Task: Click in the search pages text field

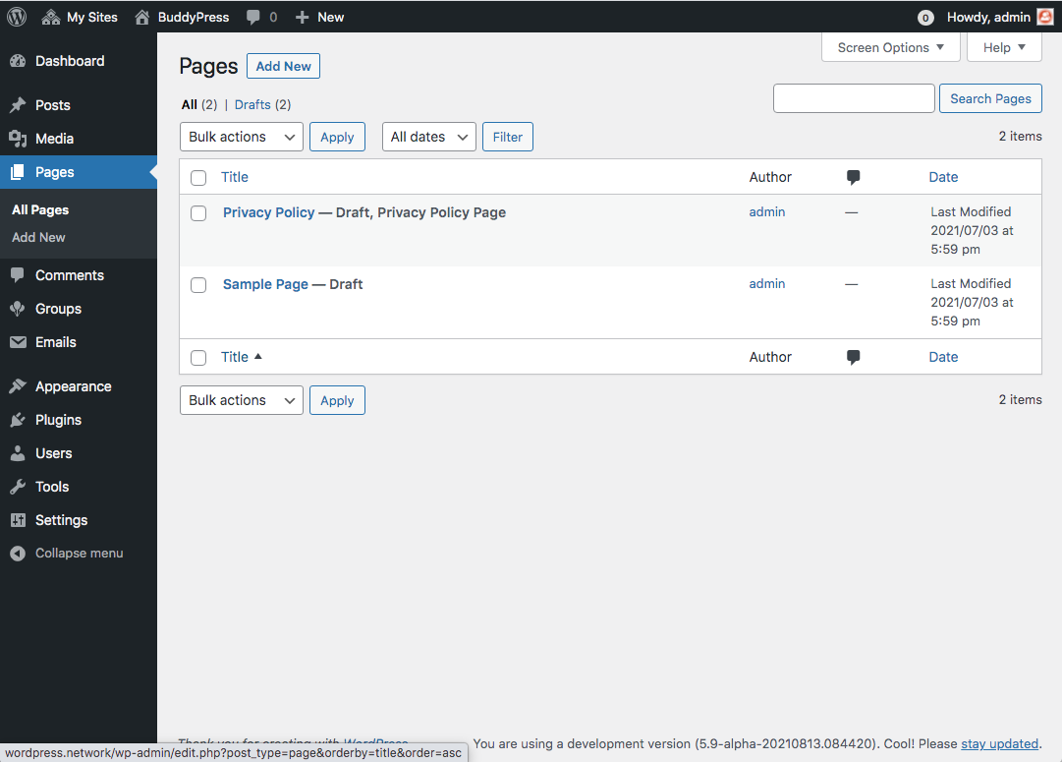Action: pos(853,98)
